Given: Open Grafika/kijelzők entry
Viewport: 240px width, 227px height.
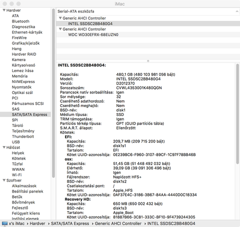Looking at the screenshot, I should tap(25, 43).
